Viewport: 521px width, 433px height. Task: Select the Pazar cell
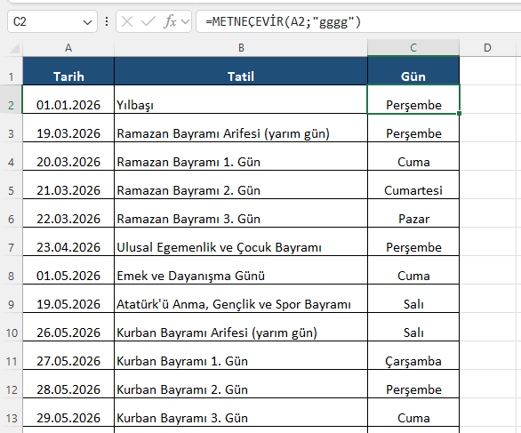pos(413,213)
